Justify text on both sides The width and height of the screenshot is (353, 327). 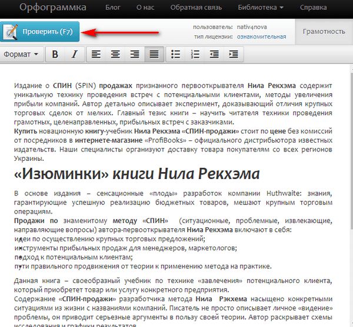click(x=154, y=54)
